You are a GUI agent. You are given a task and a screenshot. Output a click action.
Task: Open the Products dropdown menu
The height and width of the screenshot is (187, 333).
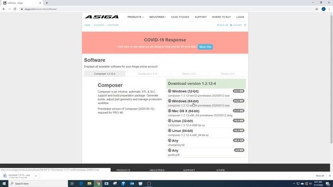coord(135,17)
